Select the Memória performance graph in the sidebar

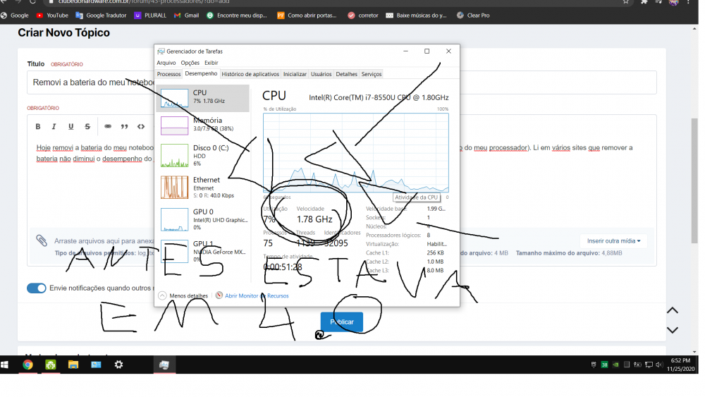(x=203, y=125)
